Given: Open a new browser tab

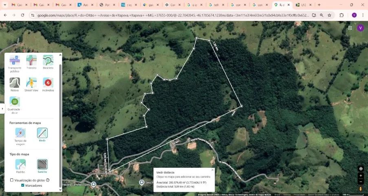Looking at the screenshot, I should coord(319,5).
